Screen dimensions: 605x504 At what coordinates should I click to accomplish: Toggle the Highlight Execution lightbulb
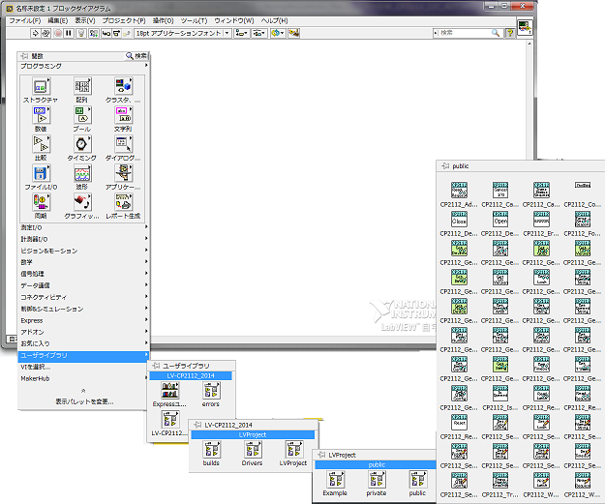81,33
